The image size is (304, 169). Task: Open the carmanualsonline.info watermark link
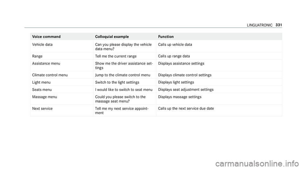[x=257, y=164]
